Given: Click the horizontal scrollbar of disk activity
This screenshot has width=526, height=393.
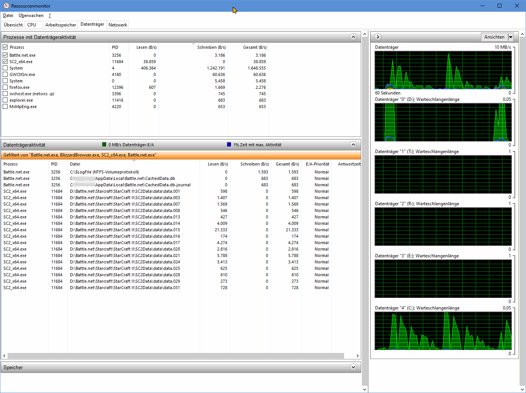Looking at the screenshot, I should point(176,356).
